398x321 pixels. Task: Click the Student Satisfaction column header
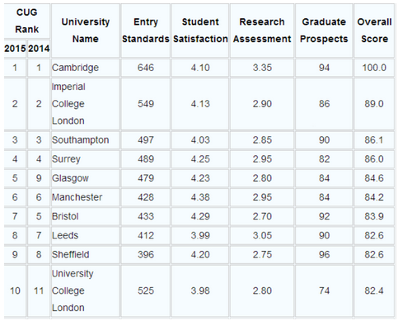click(x=200, y=31)
